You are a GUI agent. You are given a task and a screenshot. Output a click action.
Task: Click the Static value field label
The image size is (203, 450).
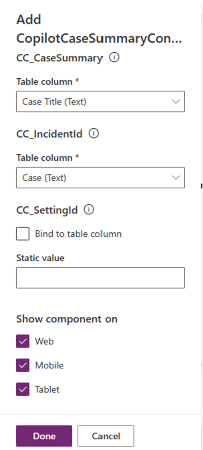(x=40, y=258)
